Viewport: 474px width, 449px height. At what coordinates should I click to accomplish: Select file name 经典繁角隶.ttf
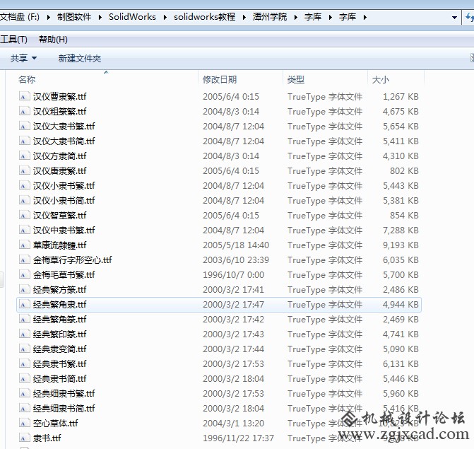[59, 304]
